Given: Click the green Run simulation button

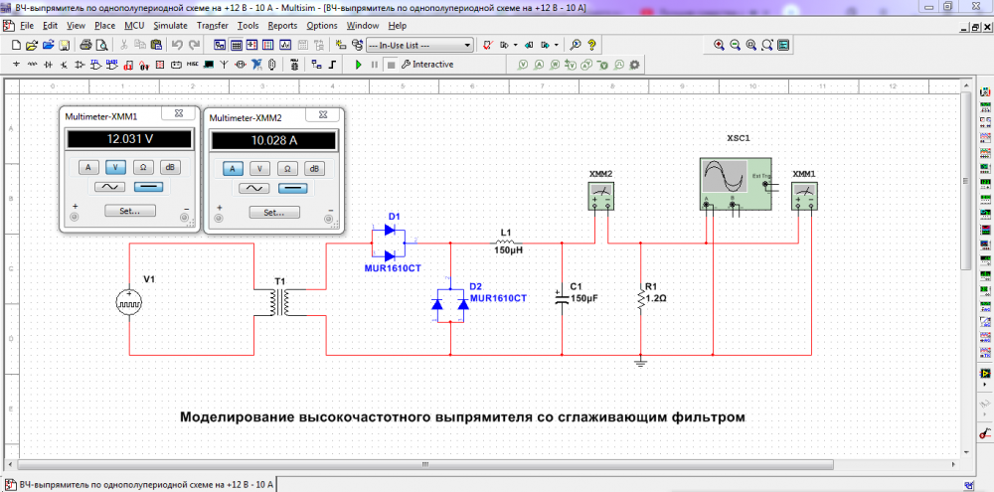Looking at the screenshot, I should tap(359, 65).
